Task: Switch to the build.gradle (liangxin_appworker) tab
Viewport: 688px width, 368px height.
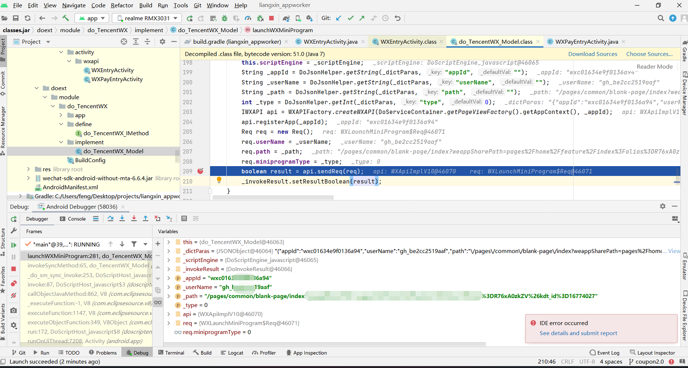Action: (237, 41)
